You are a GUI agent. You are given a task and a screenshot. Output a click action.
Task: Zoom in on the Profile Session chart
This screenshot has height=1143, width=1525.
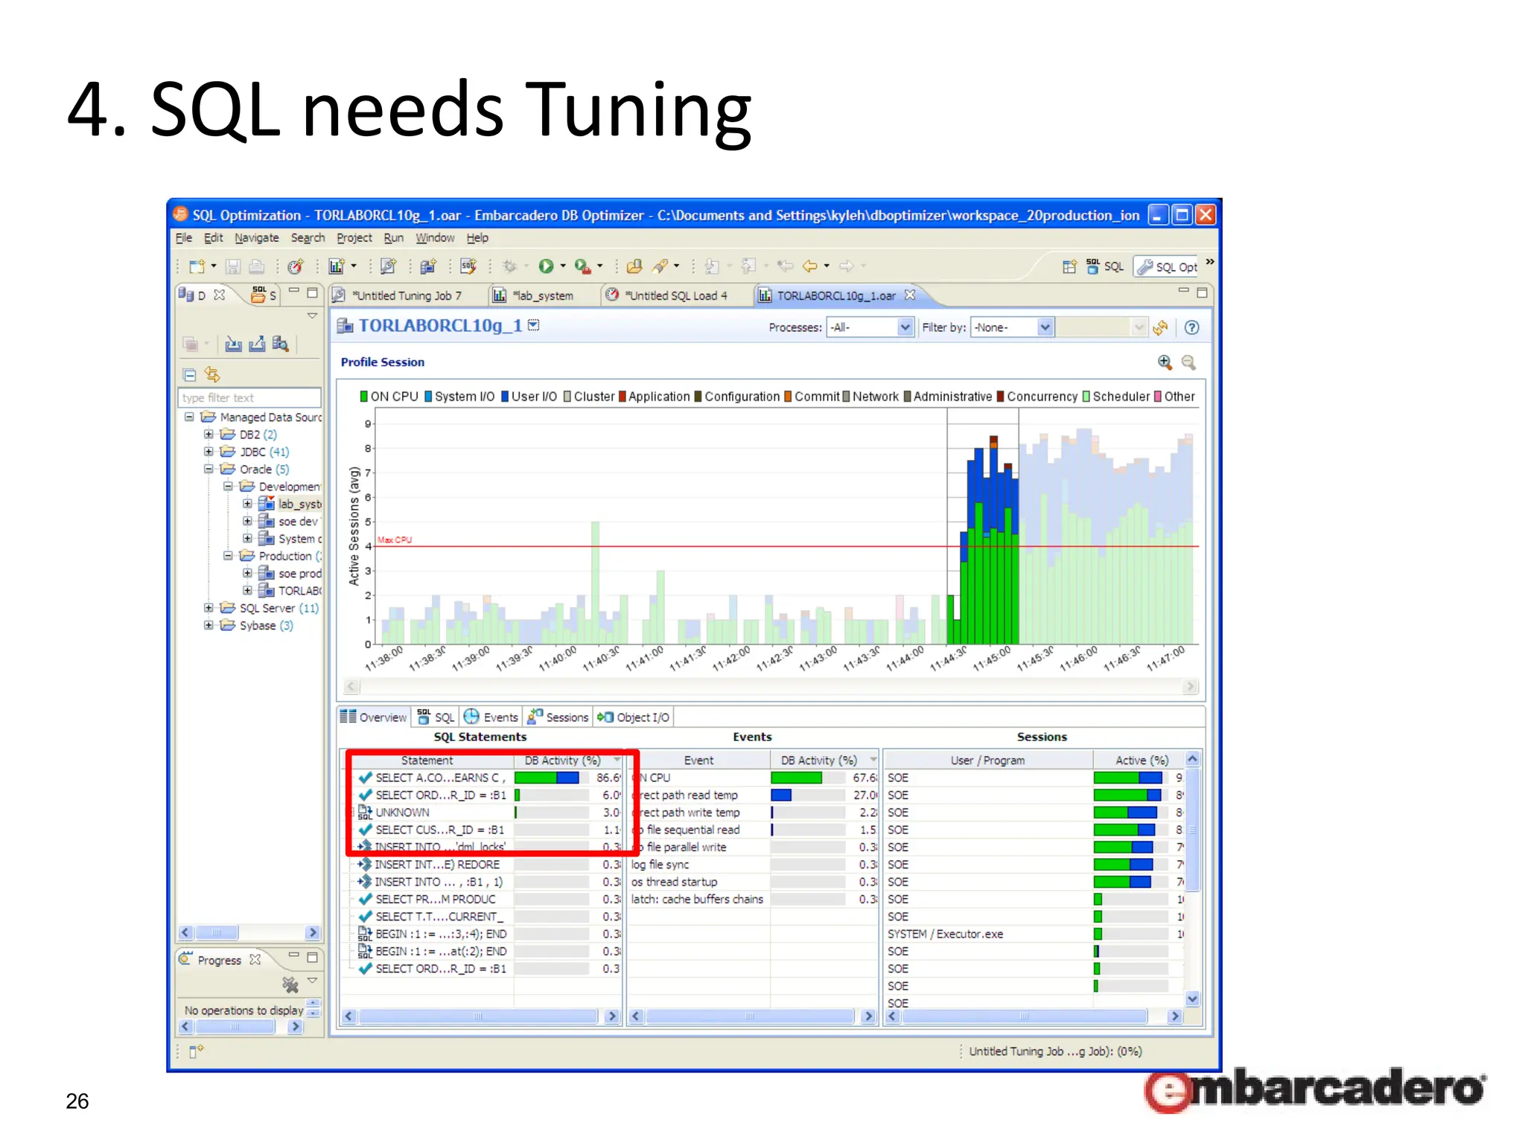(x=1165, y=362)
